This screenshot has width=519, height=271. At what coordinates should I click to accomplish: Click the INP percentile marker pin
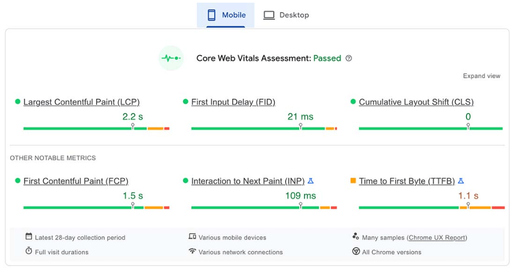[x=301, y=205]
